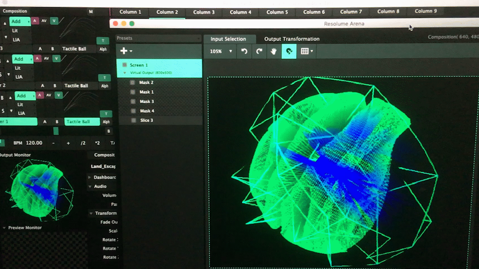Open the Add blend mode dropdown on Layer 1

pyautogui.click(x=26, y=96)
